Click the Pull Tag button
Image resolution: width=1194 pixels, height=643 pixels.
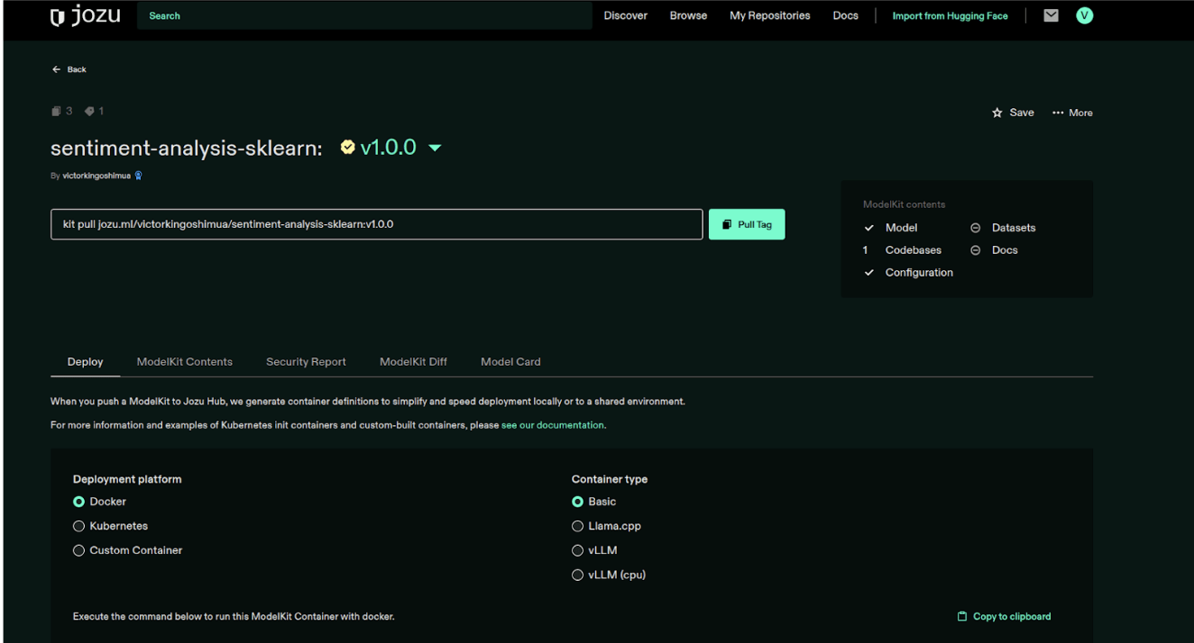click(x=747, y=224)
